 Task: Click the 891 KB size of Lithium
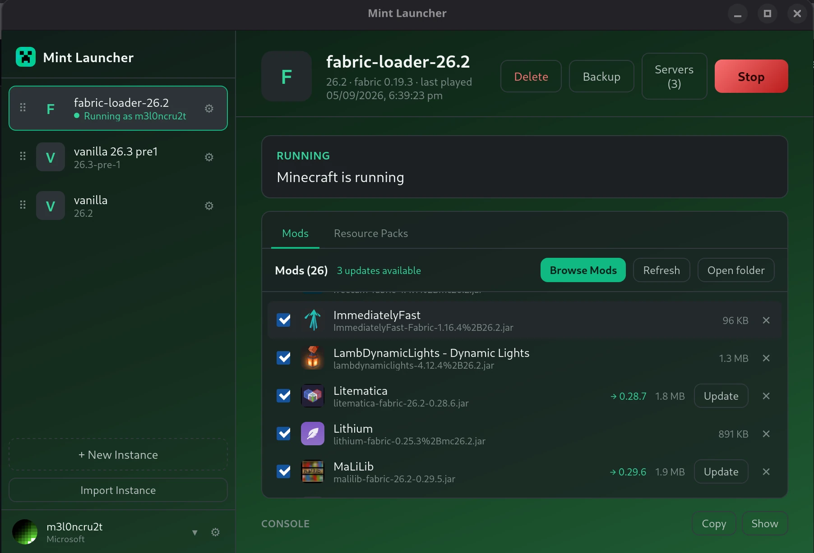(733, 434)
